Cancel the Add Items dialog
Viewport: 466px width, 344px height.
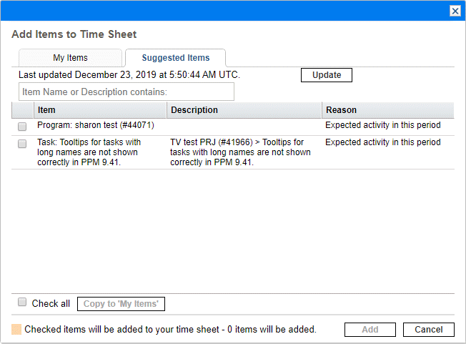(429, 330)
